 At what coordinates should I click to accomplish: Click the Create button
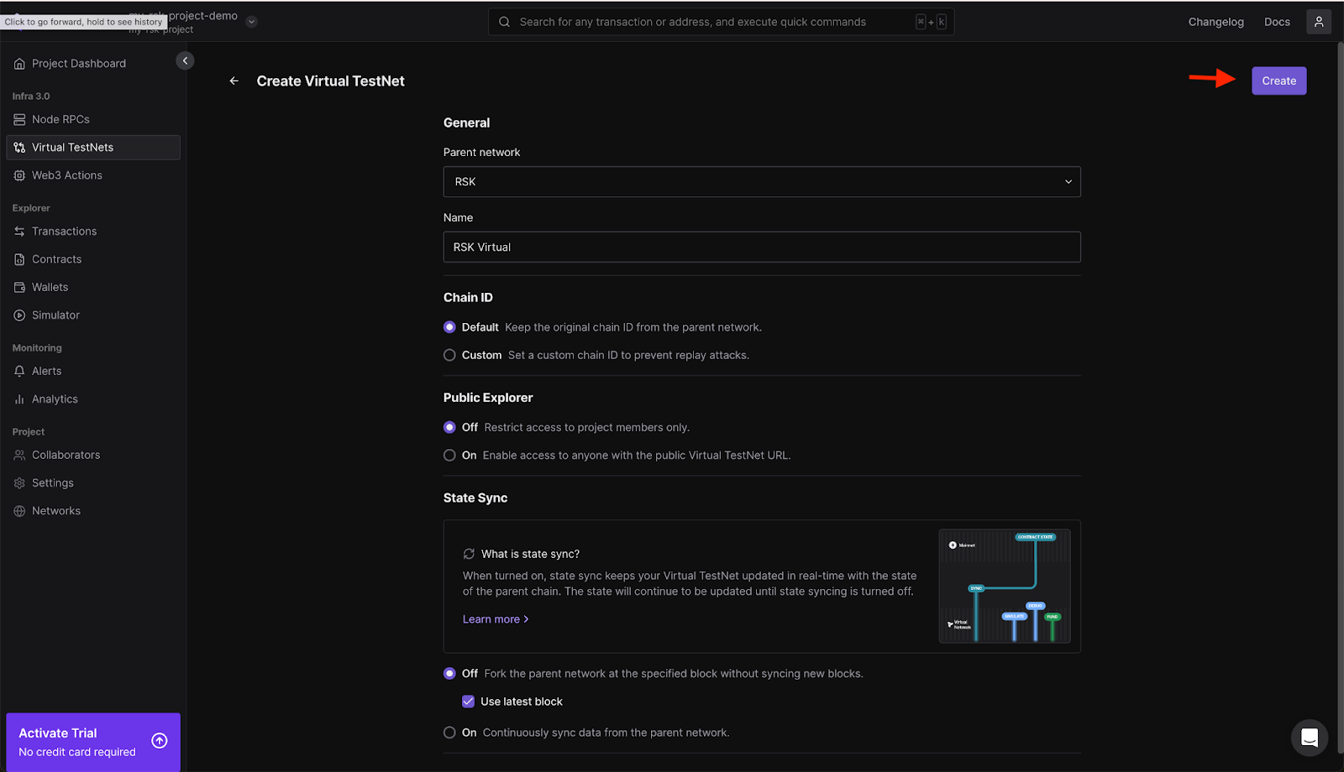1278,81
